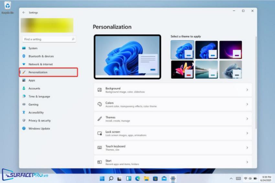Select System in the sidebar
The image size is (275, 183).
click(x=33, y=48)
